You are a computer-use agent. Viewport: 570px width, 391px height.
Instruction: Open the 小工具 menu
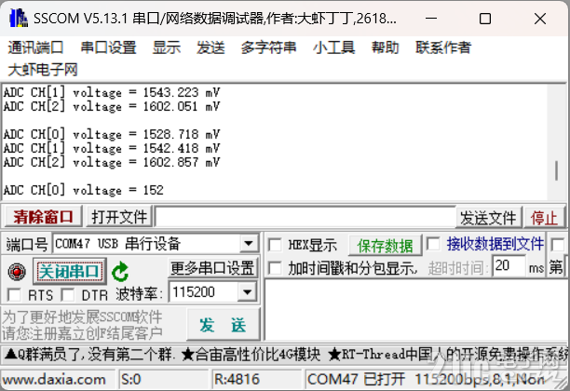[x=334, y=47]
